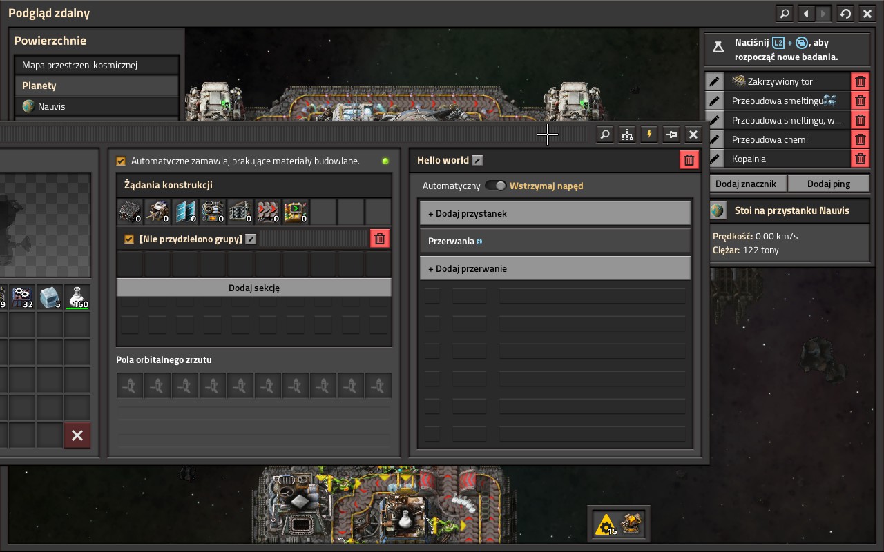Go back with the left arrow button
884x552 pixels.
pos(806,13)
